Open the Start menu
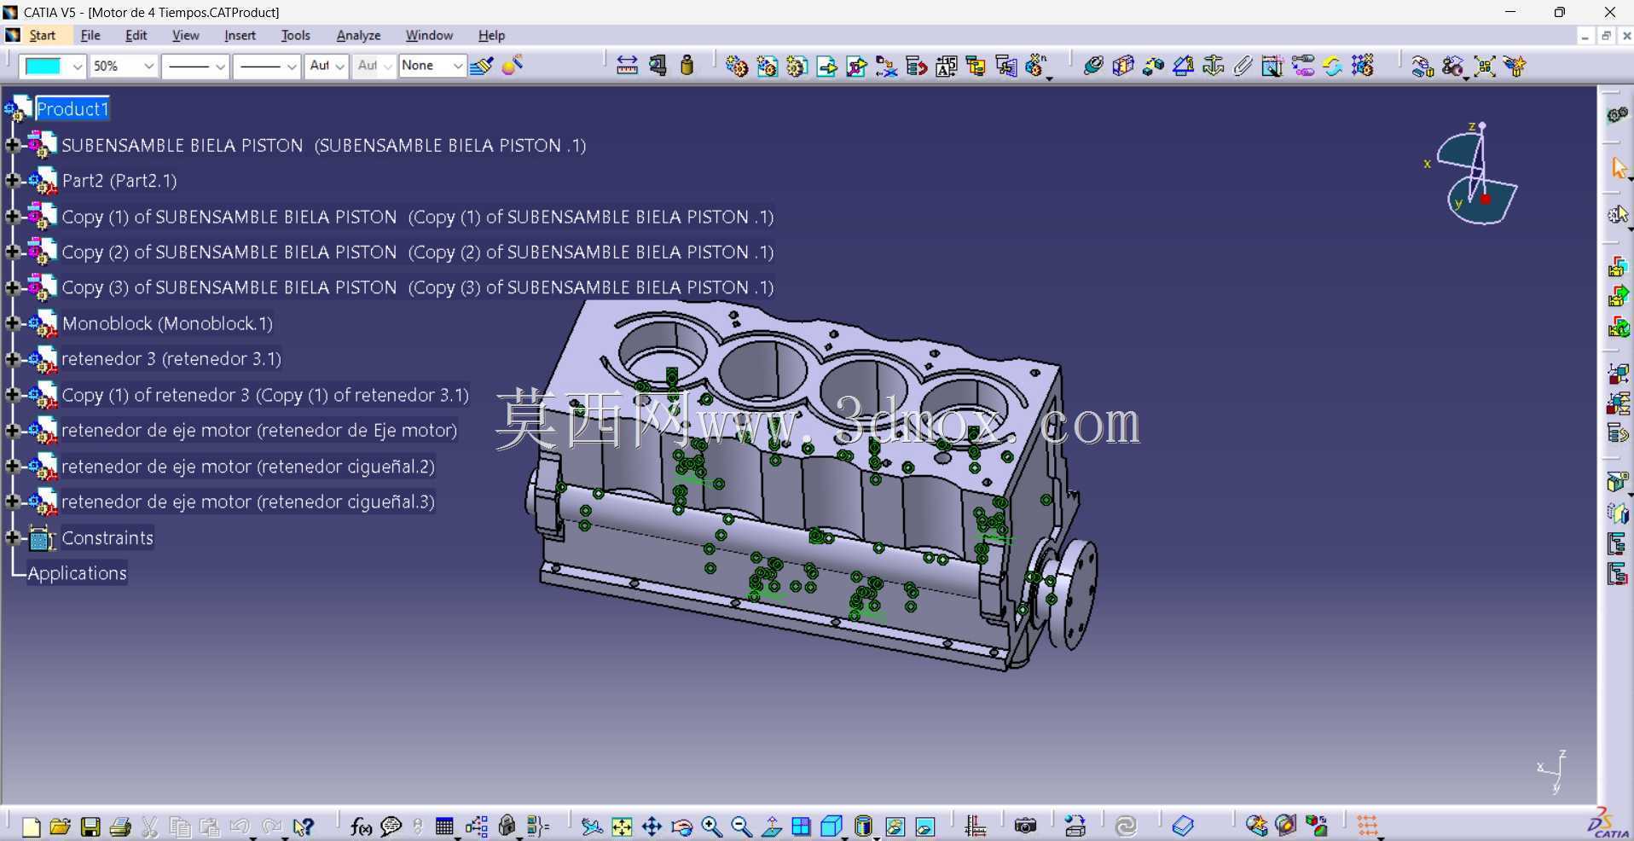Screen dimensions: 1634x841 [42, 35]
